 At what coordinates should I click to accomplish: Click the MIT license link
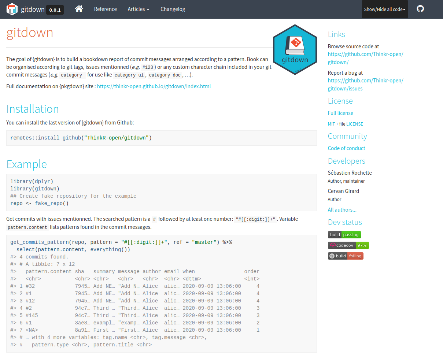point(331,124)
